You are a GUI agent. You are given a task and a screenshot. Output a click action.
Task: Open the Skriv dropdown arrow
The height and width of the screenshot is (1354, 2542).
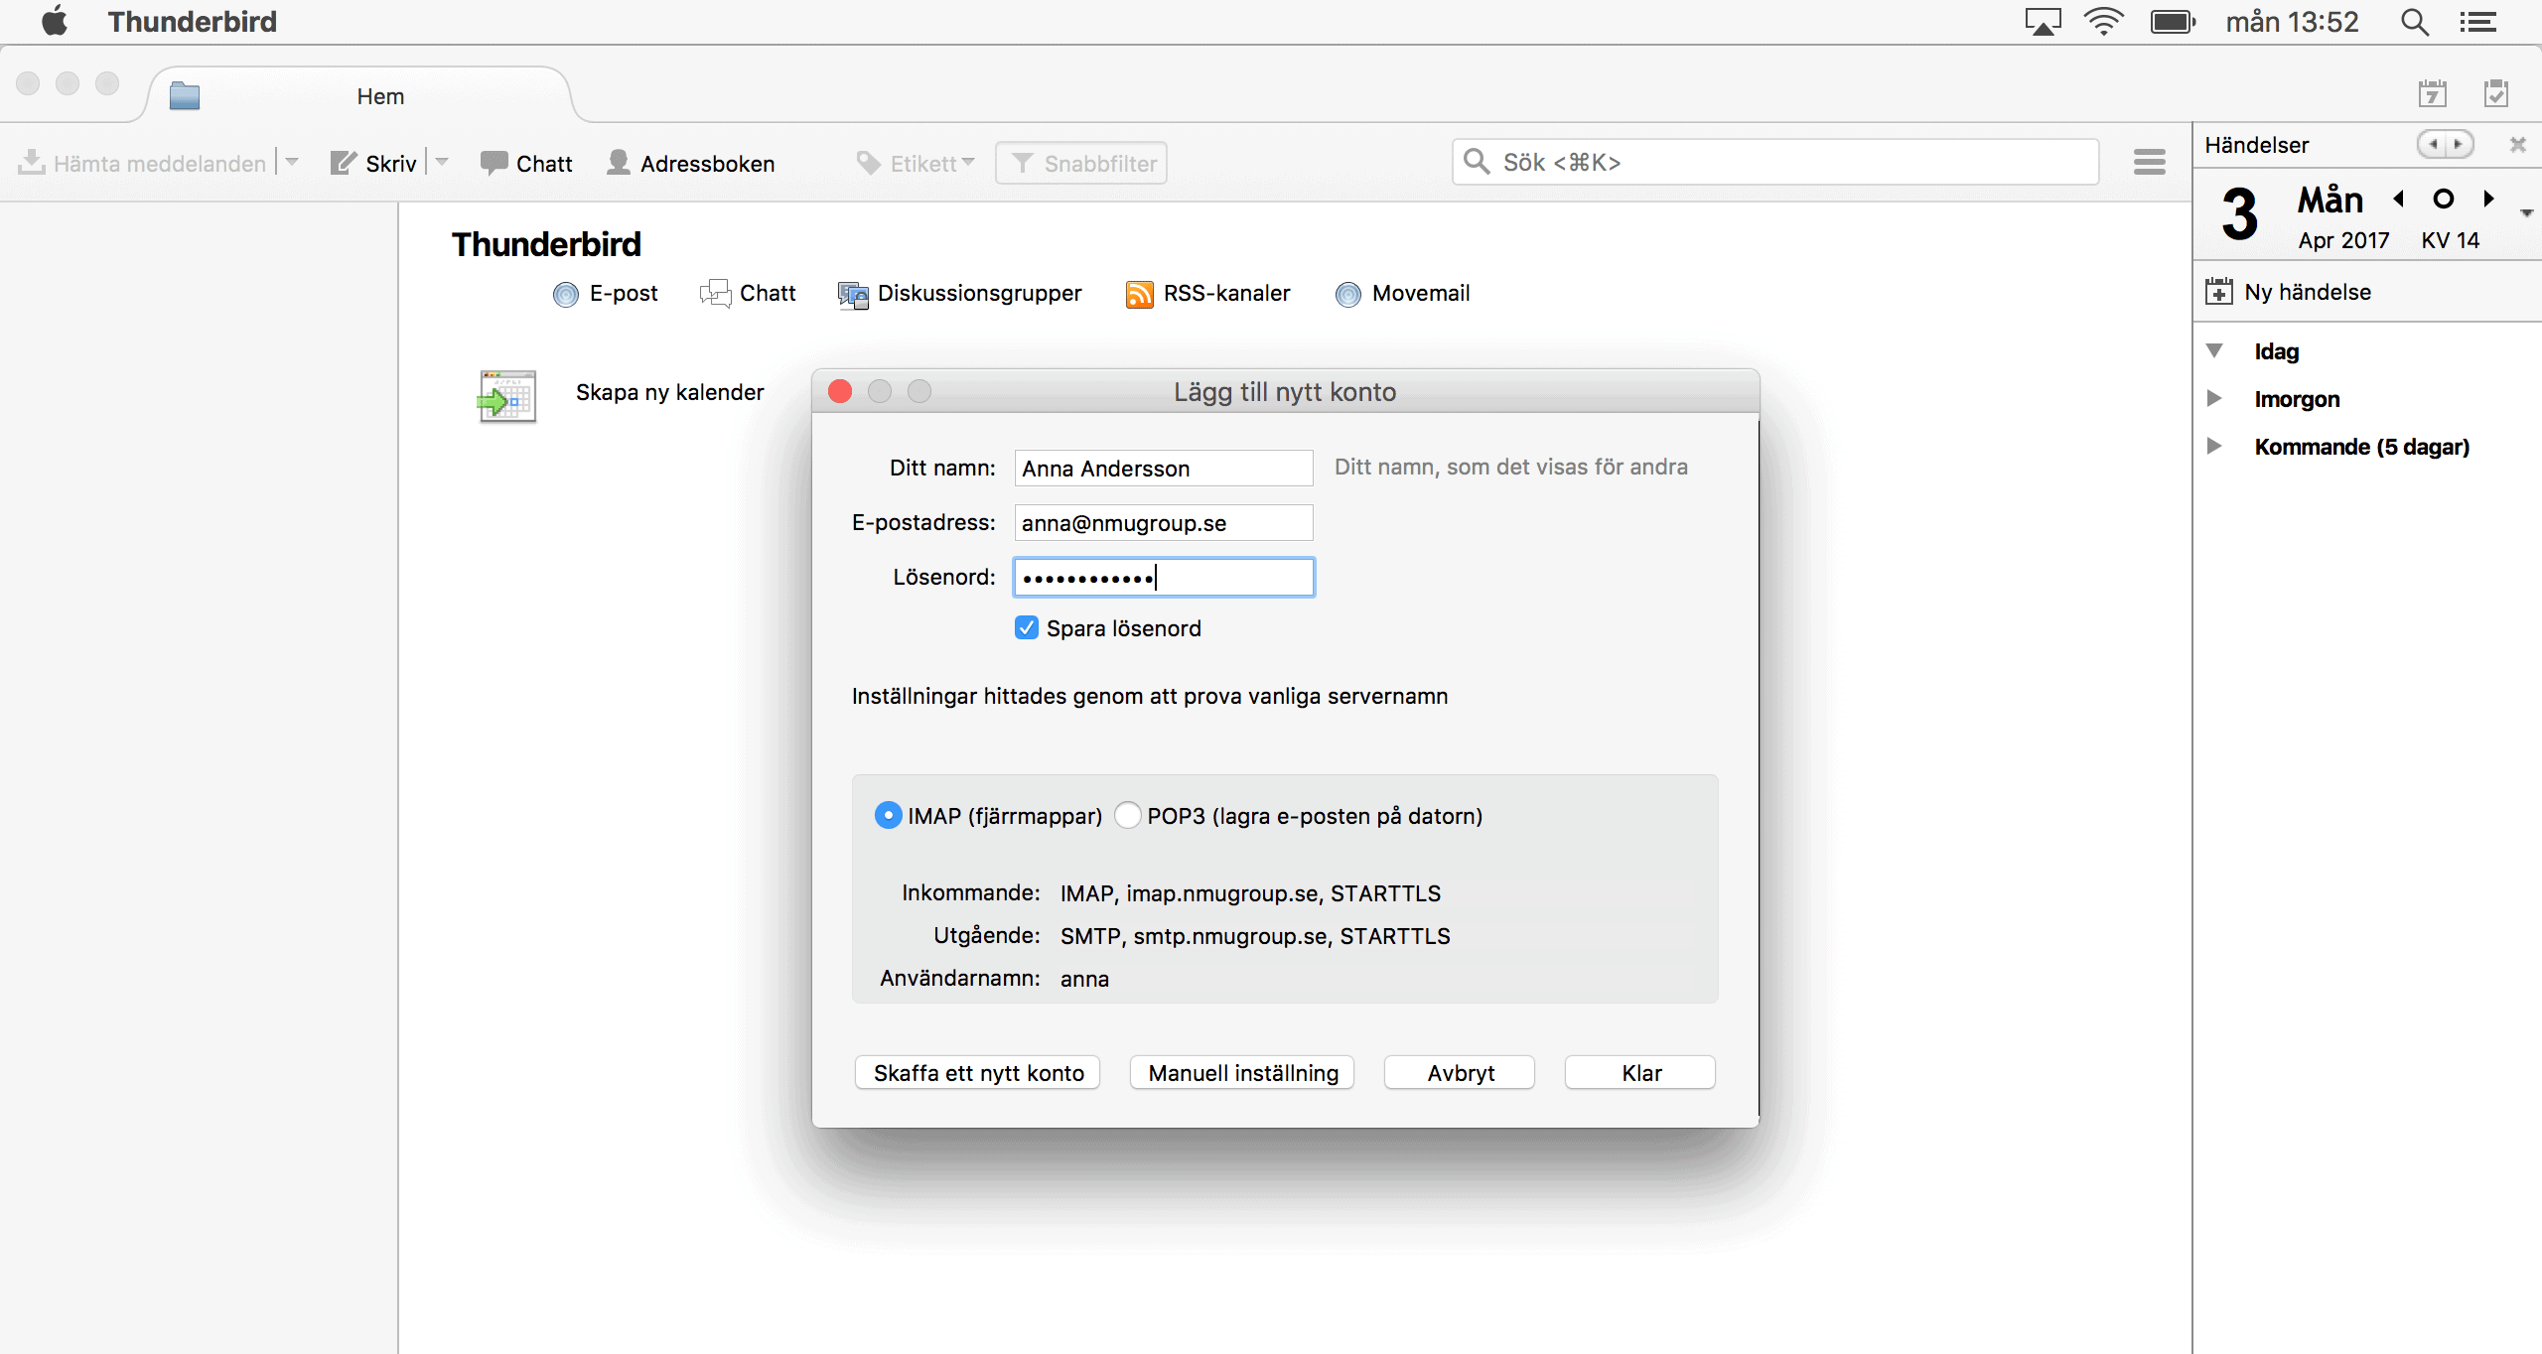coord(442,162)
